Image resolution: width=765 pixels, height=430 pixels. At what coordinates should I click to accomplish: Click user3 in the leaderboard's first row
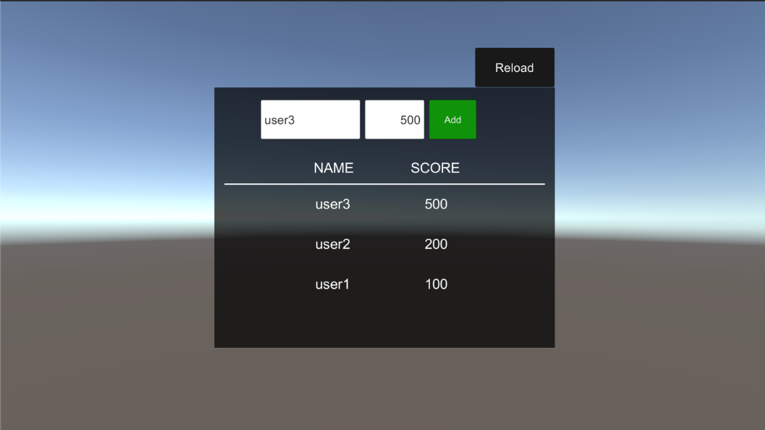pos(333,204)
